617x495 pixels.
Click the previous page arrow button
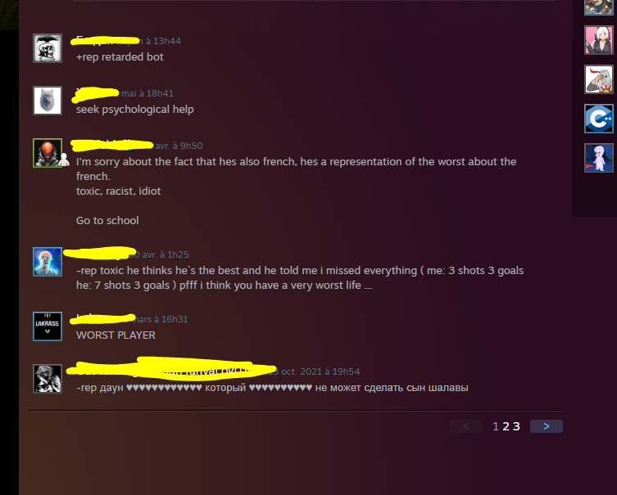coord(466,426)
